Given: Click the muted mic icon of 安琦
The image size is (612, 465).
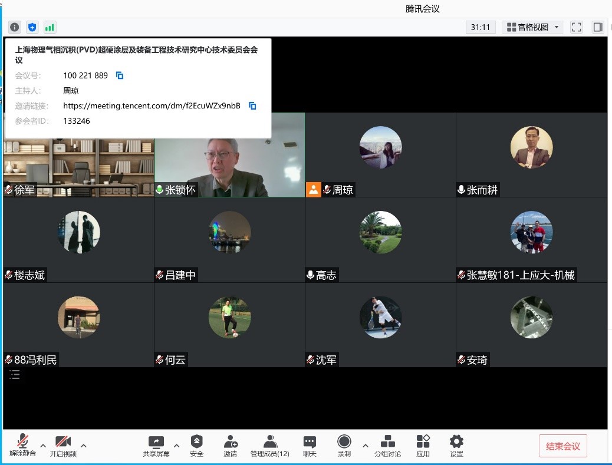Looking at the screenshot, I should pyautogui.click(x=461, y=360).
